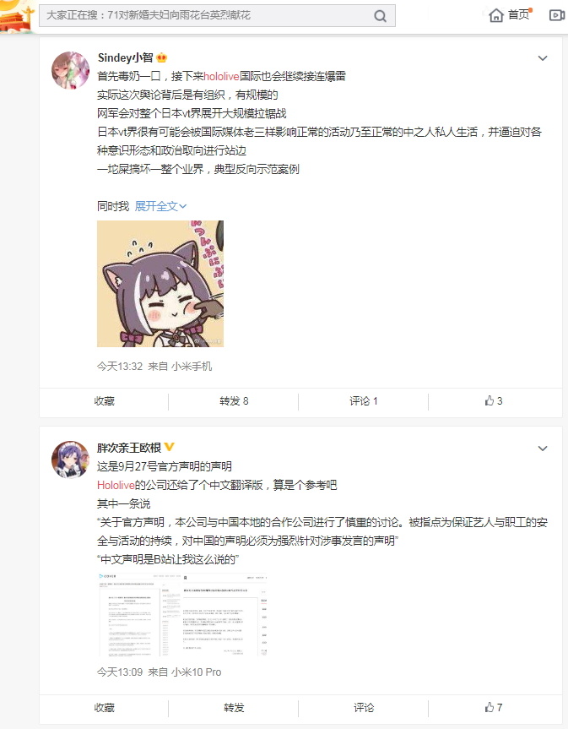Click the search magnifier icon
Screen dimensions: 568x729
[x=380, y=16]
